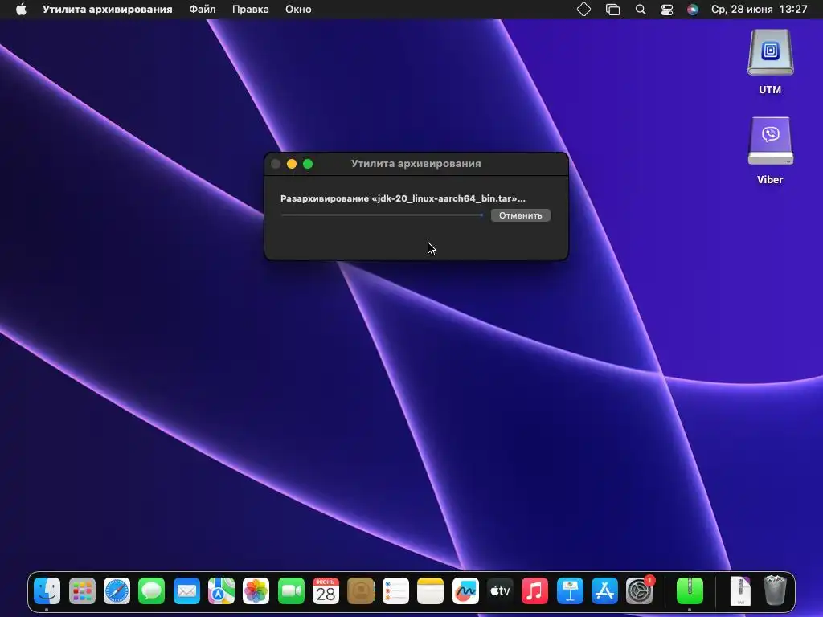The height and width of the screenshot is (617, 823).
Task: Click the unarchiving progress bar
Action: [x=382, y=215]
